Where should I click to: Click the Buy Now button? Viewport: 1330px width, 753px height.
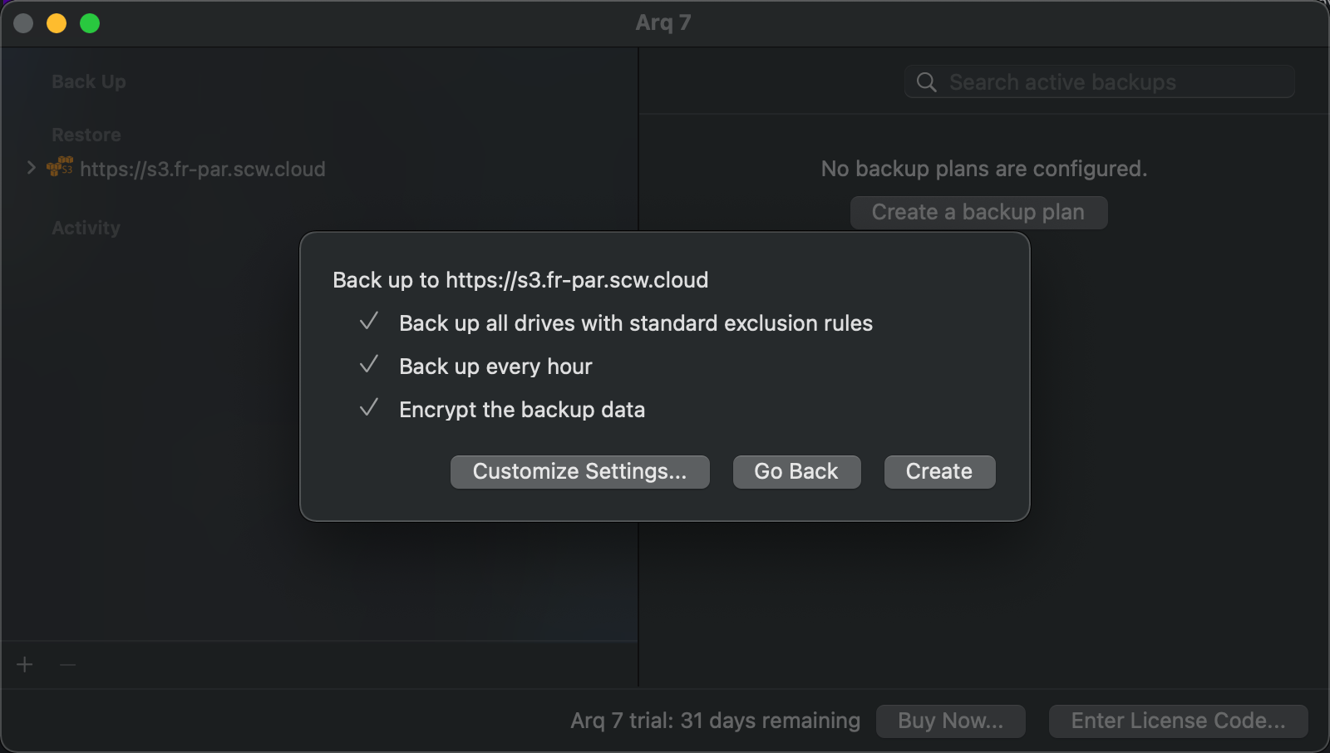pyautogui.click(x=950, y=721)
